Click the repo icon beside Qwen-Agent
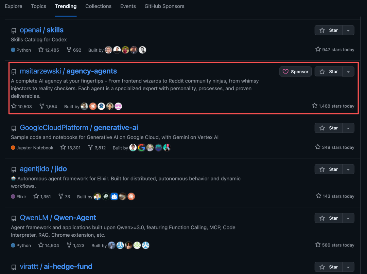Image resolution: width=367 pixels, height=274 pixels. click(14, 218)
